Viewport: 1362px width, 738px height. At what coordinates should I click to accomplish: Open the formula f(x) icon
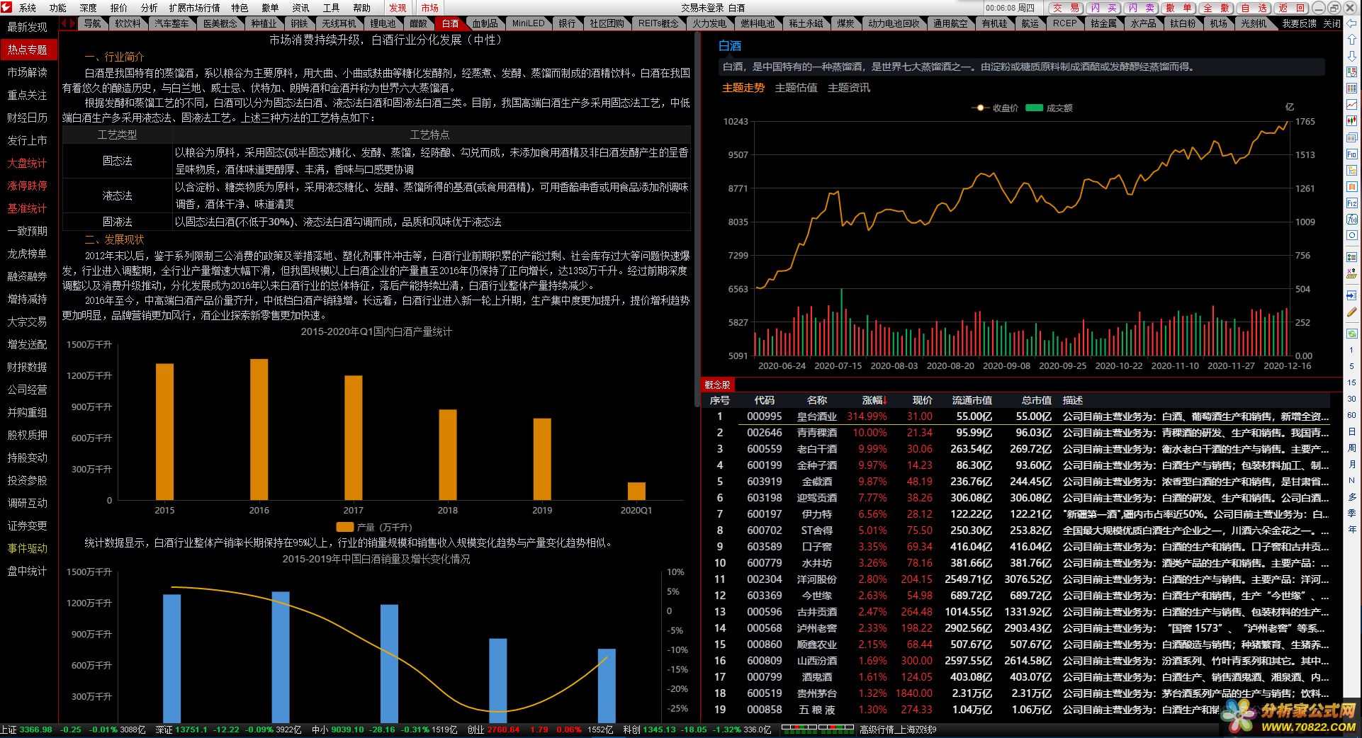[x=1352, y=220]
